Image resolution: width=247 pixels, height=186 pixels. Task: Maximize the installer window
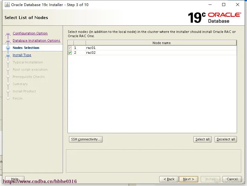tap(224, 5)
